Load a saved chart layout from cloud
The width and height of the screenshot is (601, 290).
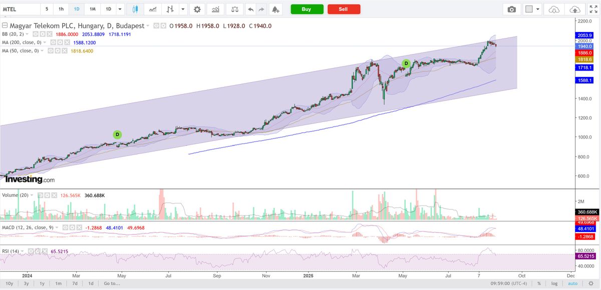(554, 9)
